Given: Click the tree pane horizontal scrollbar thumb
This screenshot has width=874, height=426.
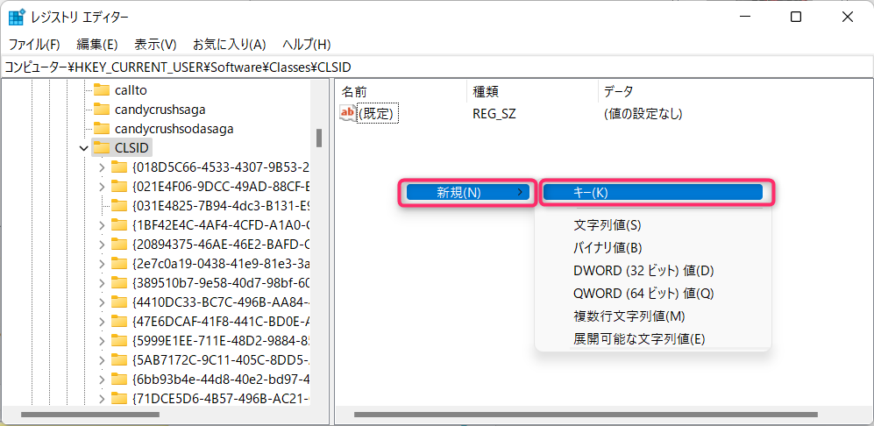Looking at the screenshot, I should click(x=89, y=415).
